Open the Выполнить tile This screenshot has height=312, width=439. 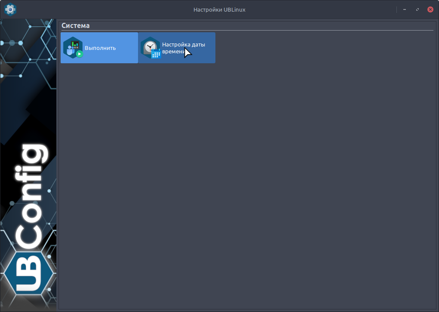coord(99,48)
